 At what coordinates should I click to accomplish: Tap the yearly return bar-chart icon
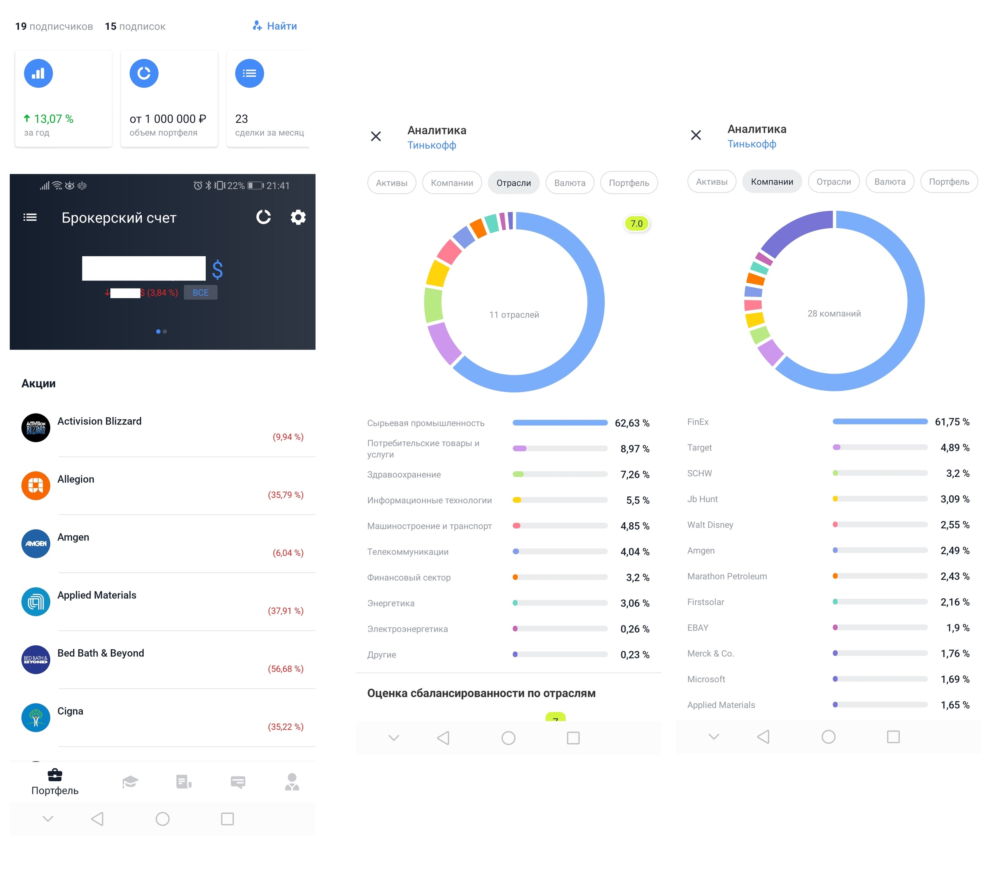click(38, 74)
